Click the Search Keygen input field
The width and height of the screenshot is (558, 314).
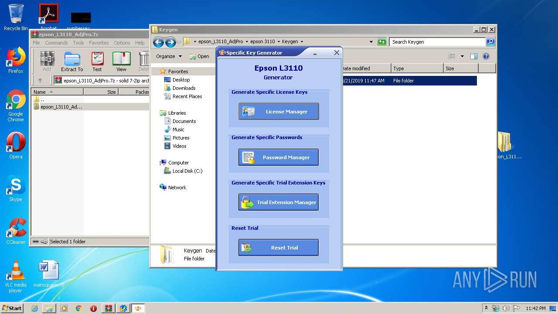(437, 42)
